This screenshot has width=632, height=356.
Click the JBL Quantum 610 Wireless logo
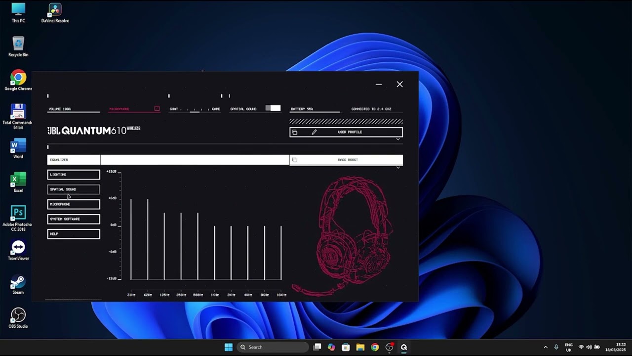point(94,131)
